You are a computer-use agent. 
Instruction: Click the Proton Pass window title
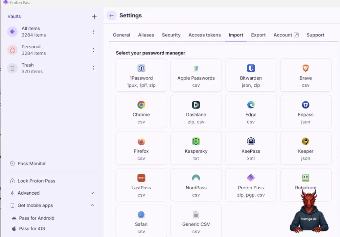pos(20,3)
